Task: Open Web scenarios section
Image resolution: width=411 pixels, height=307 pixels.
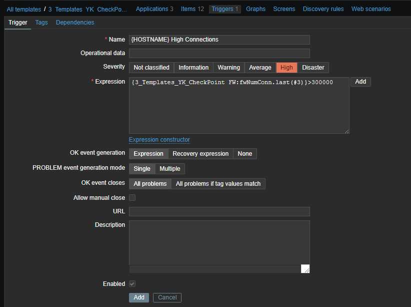Action: tap(371, 9)
